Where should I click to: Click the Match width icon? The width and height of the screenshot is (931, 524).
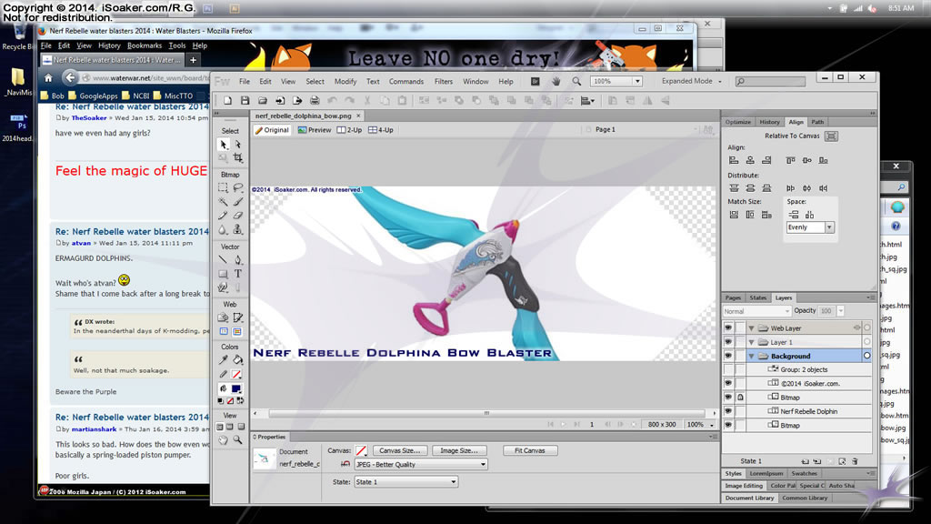[x=734, y=215]
